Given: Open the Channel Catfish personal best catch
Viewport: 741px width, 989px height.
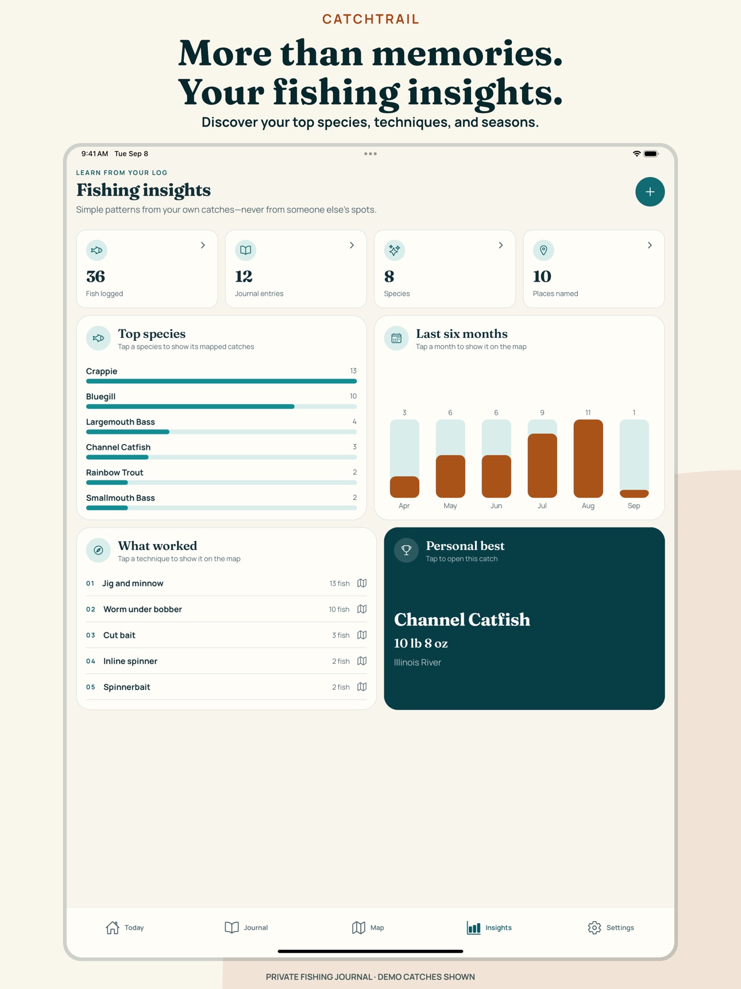Looking at the screenshot, I should 524,618.
